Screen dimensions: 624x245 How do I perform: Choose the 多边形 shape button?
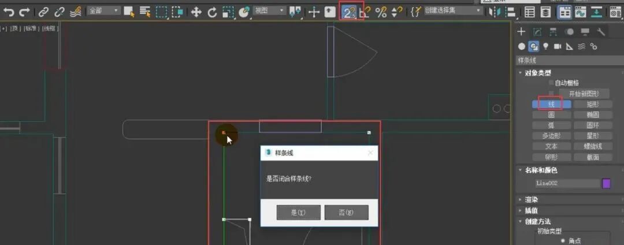tap(552, 136)
